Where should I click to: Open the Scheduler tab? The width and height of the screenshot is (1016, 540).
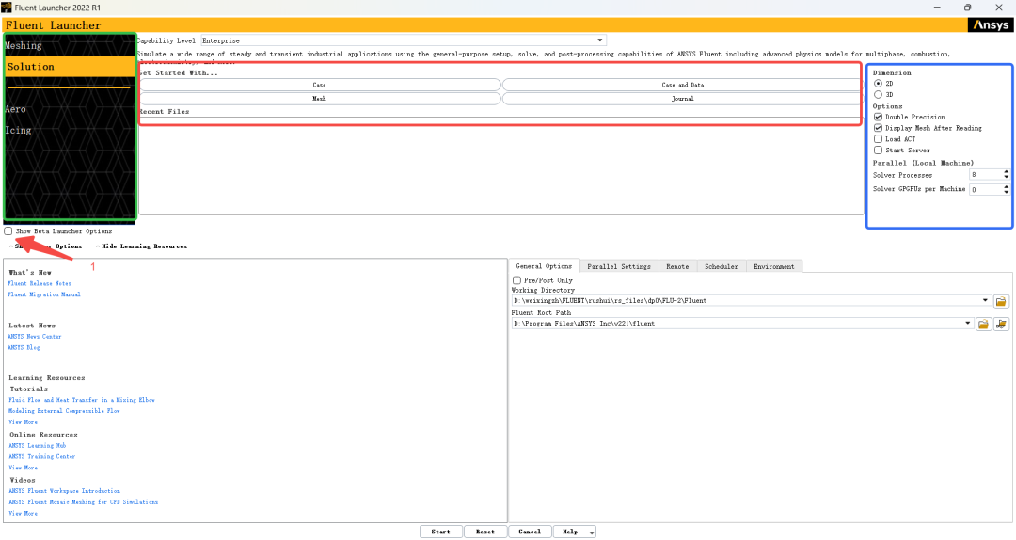pos(722,266)
